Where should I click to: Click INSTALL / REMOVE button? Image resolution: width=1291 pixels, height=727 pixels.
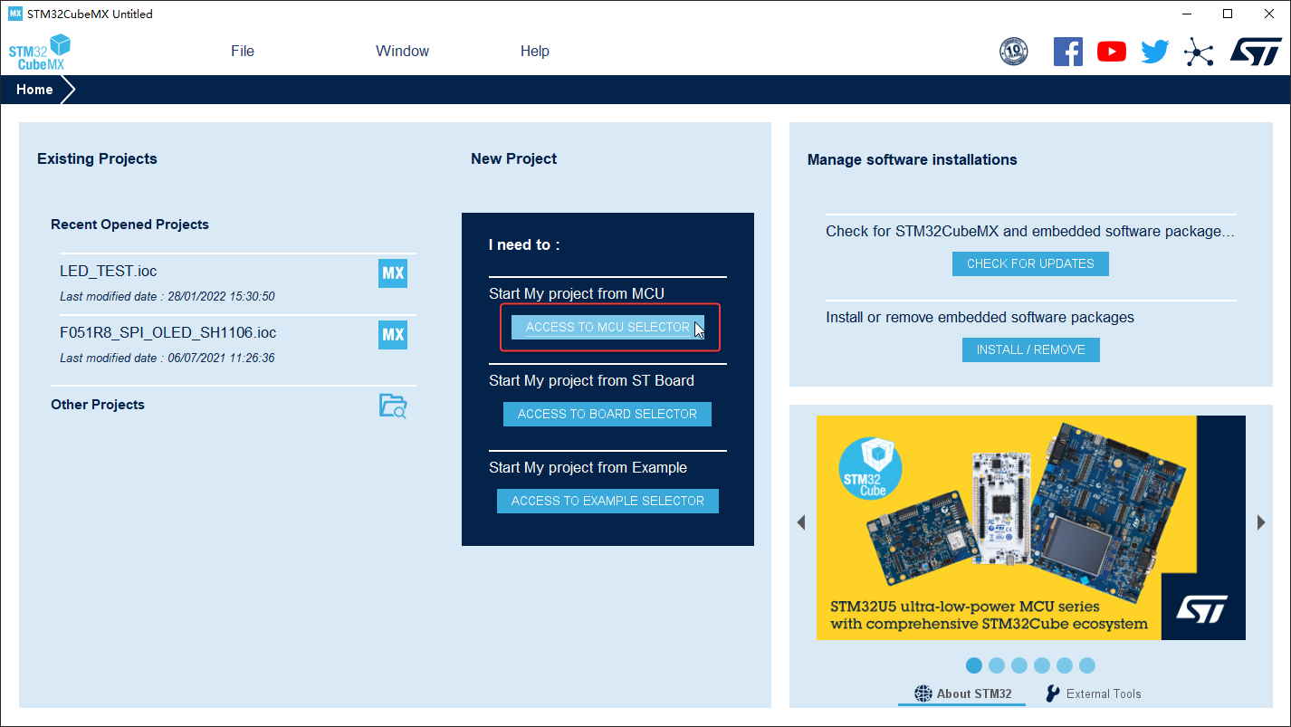[1030, 349]
